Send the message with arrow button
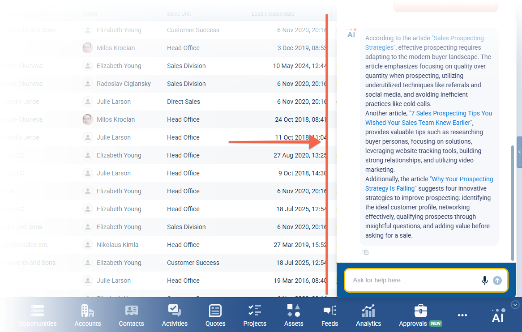The height and width of the screenshot is (332, 522). 497,281
